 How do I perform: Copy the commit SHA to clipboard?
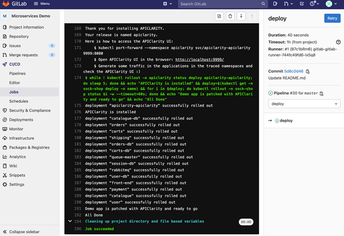[x=308, y=72]
